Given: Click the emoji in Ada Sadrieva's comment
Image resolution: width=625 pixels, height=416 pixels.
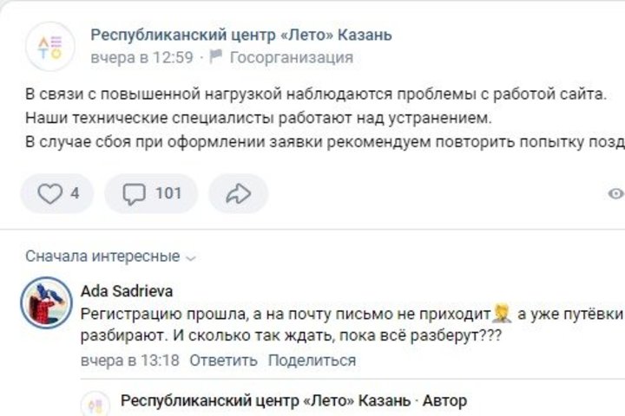Looking at the screenshot, I should tap(502, 313).
